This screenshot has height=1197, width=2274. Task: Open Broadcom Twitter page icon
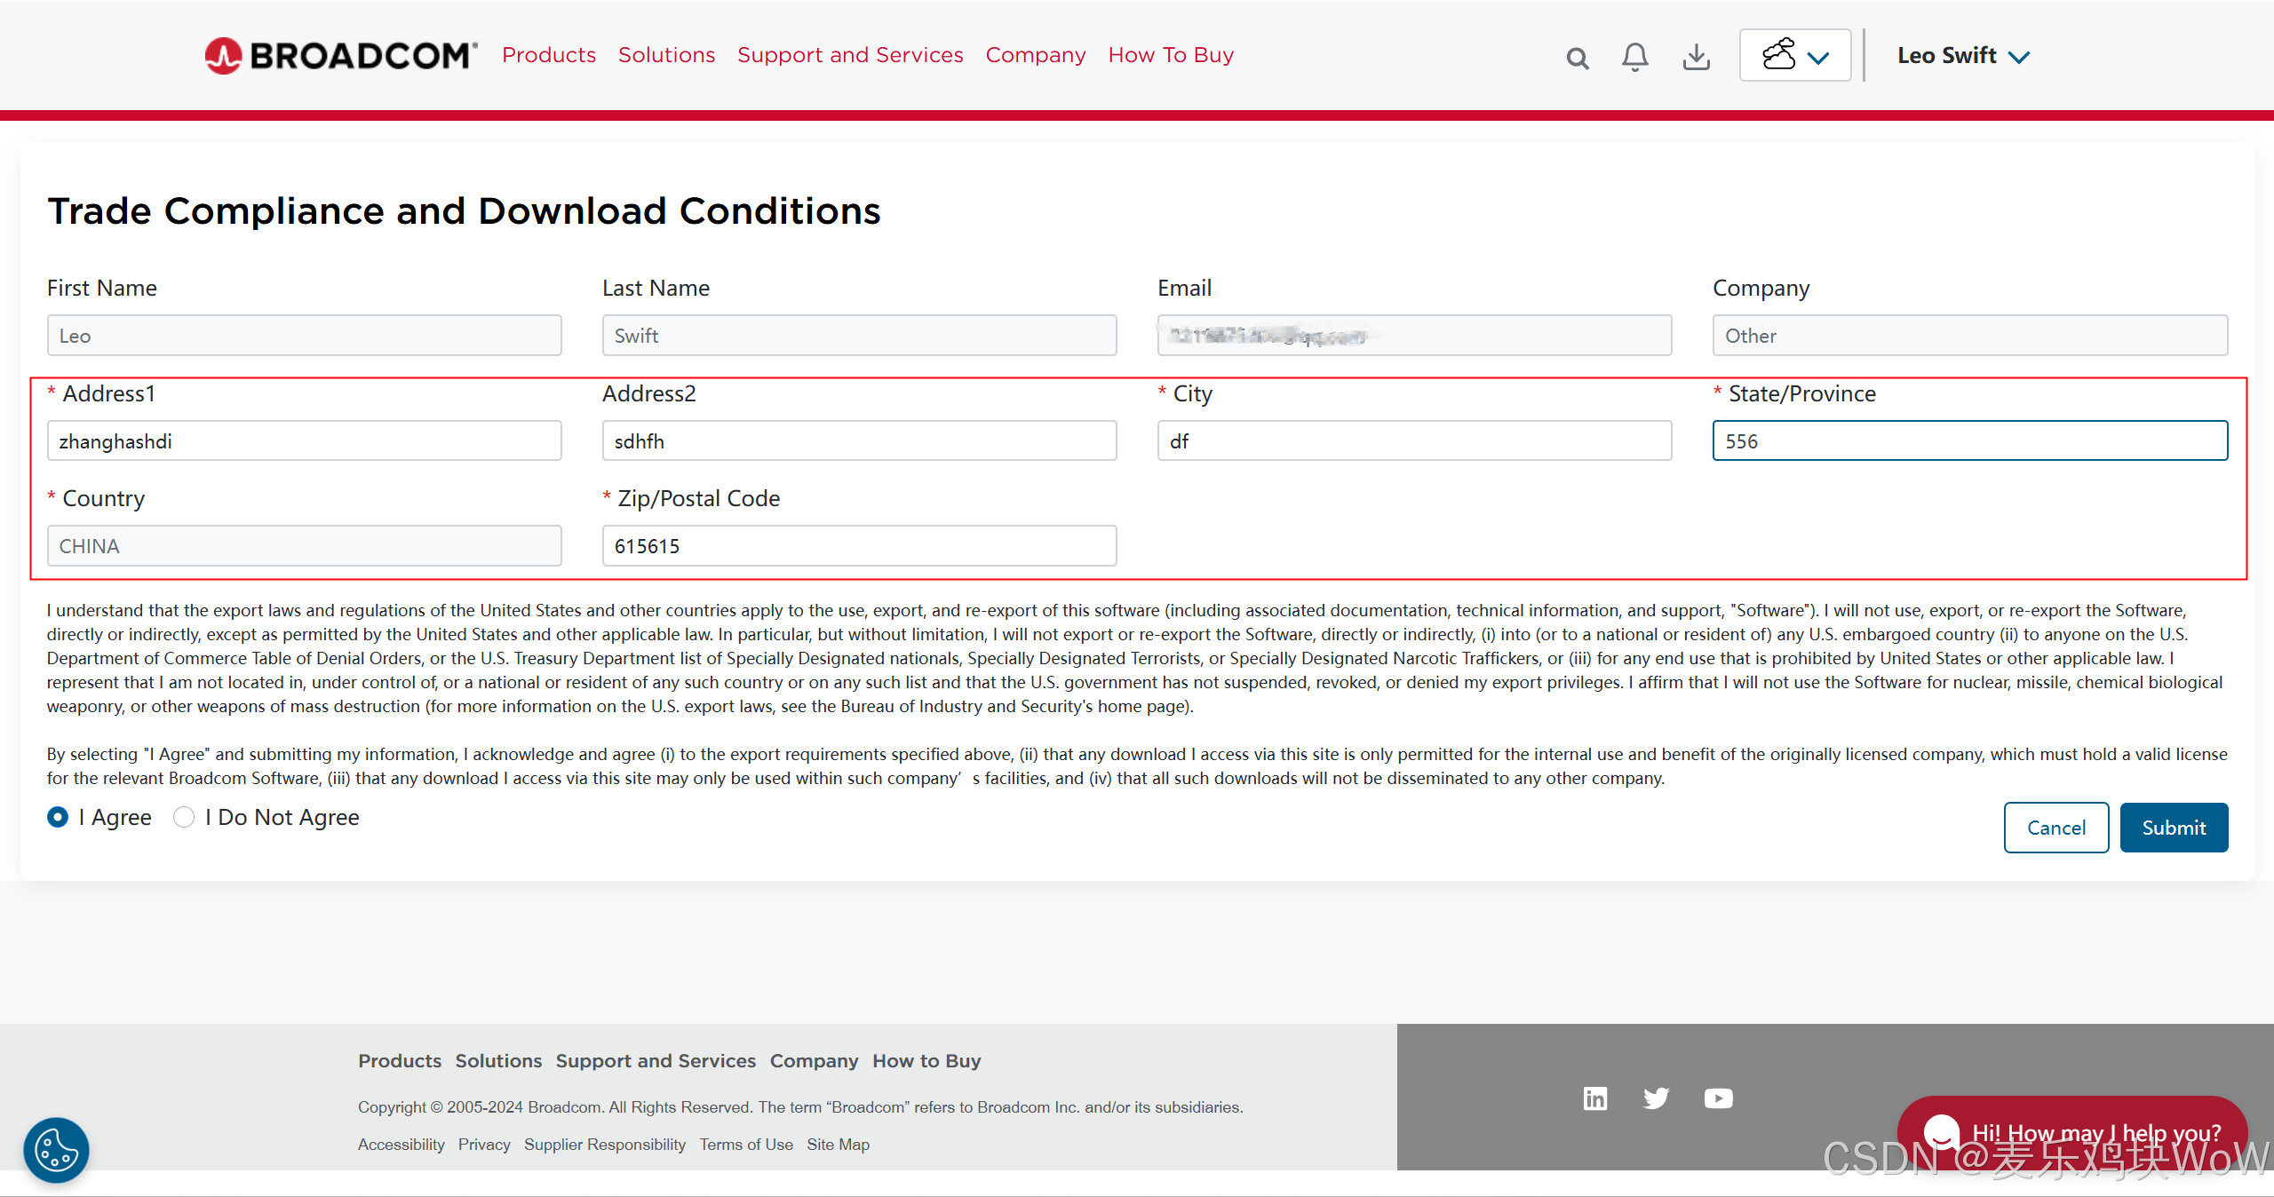(x=1656, y=1098)
